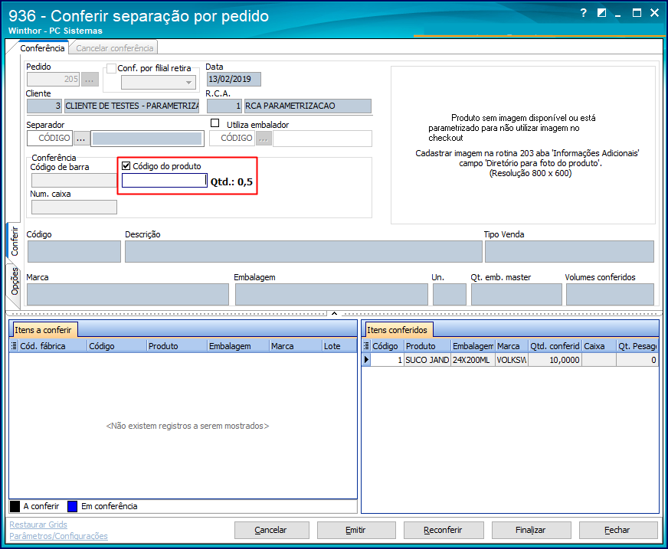Select the vertical Conferir side tab
This screenshot has width=668, height=549.
pos(15,240)
